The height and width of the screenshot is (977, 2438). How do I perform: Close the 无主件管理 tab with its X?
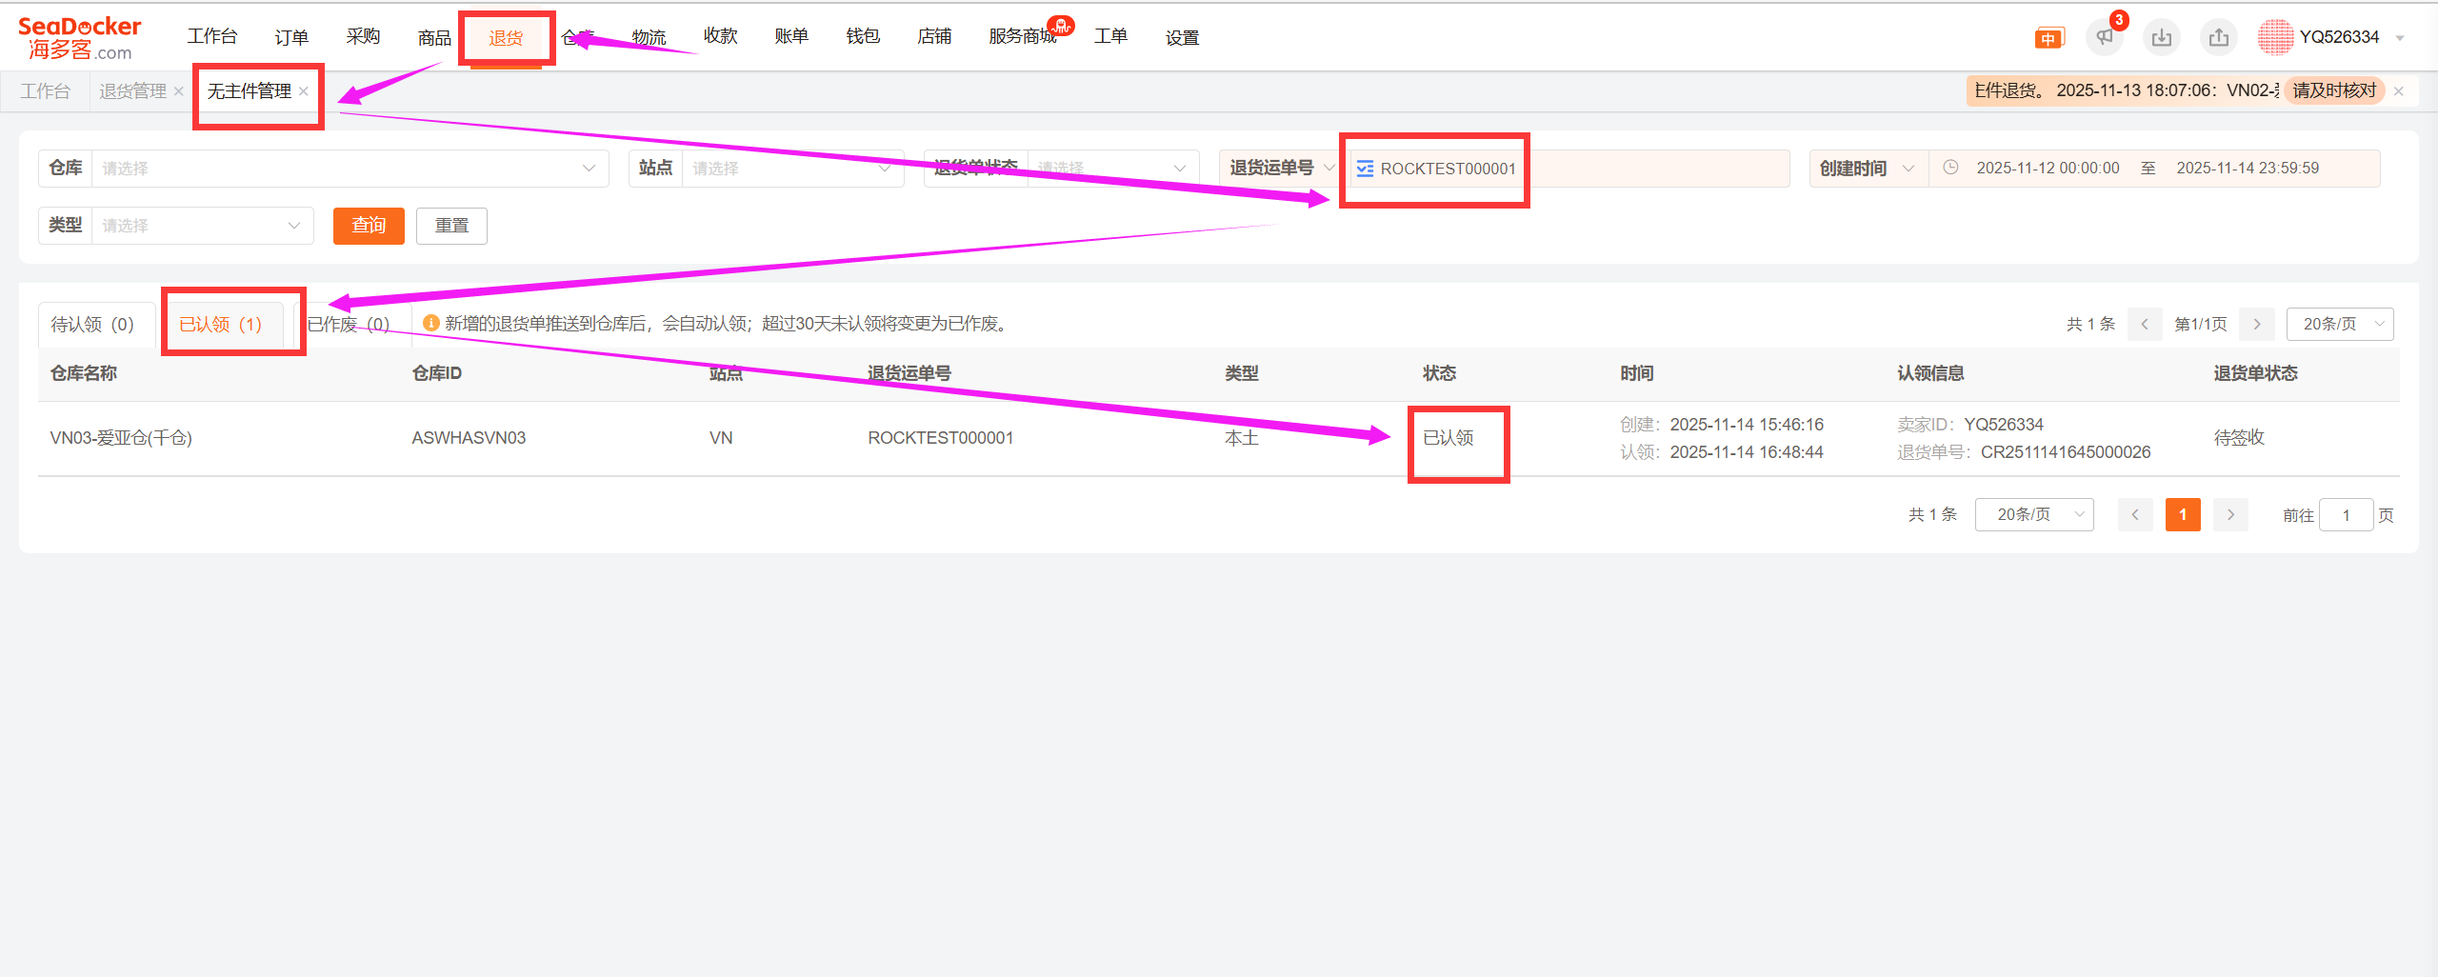click(304, 91)
